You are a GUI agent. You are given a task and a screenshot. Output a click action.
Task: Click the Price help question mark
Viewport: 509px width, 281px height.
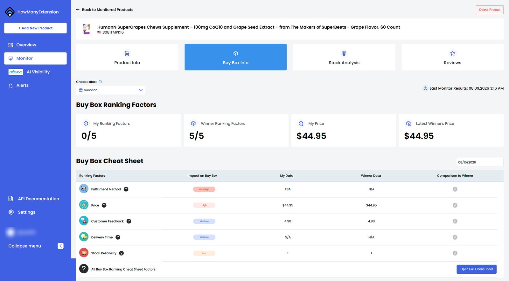[104, 205]
